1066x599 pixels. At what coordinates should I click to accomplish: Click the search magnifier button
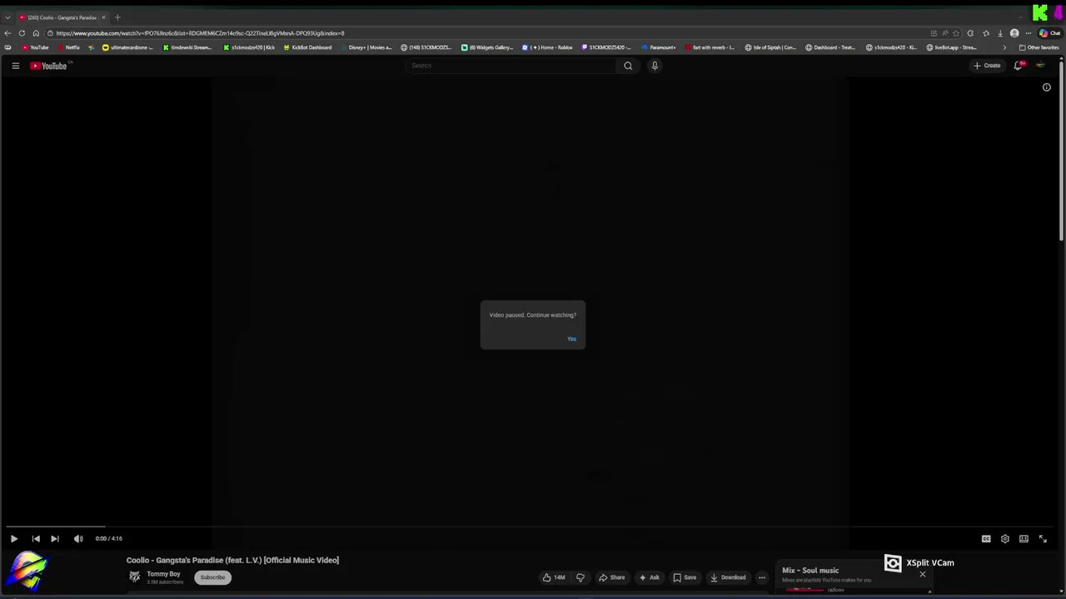pyautogui.click(x=628, y=66)
